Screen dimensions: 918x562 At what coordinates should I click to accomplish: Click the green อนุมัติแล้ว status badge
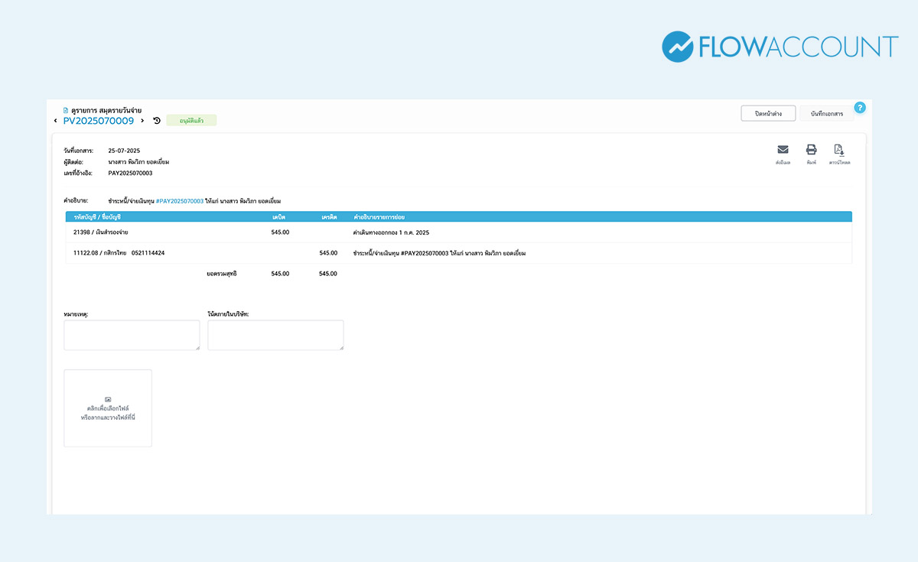tap(191, 121)
